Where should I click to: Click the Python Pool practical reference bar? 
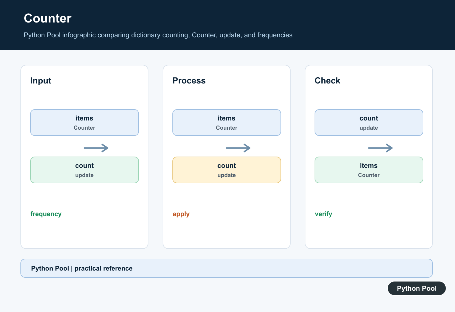point(227,268)
